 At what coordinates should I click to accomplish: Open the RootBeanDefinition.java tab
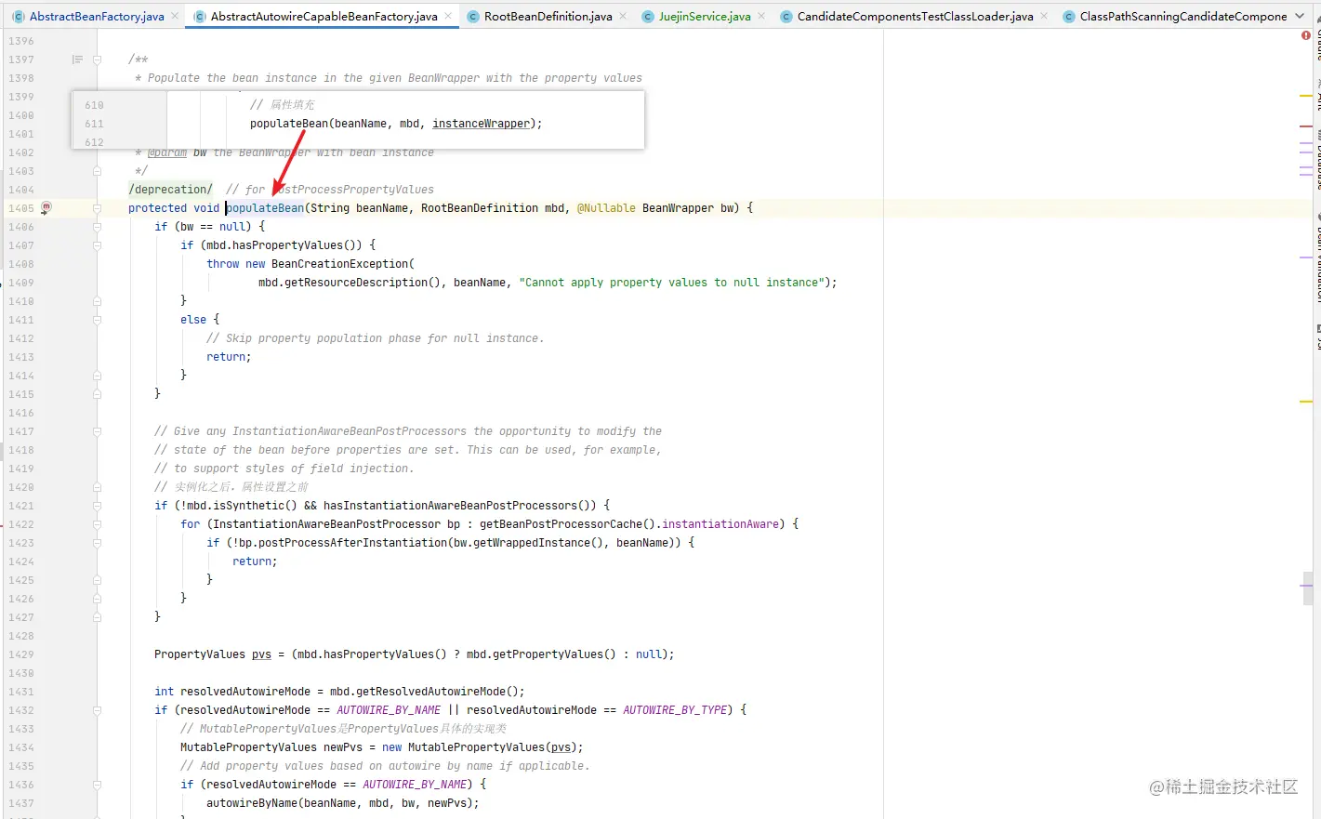(x=548, y=17)
